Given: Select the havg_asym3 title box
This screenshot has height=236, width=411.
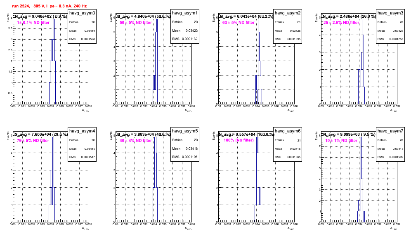Looking at the screenshot, I should [390, 13].
